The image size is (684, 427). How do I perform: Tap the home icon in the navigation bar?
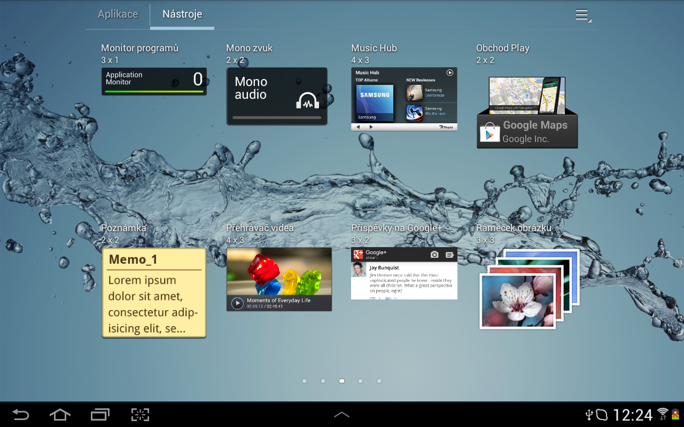60,415
